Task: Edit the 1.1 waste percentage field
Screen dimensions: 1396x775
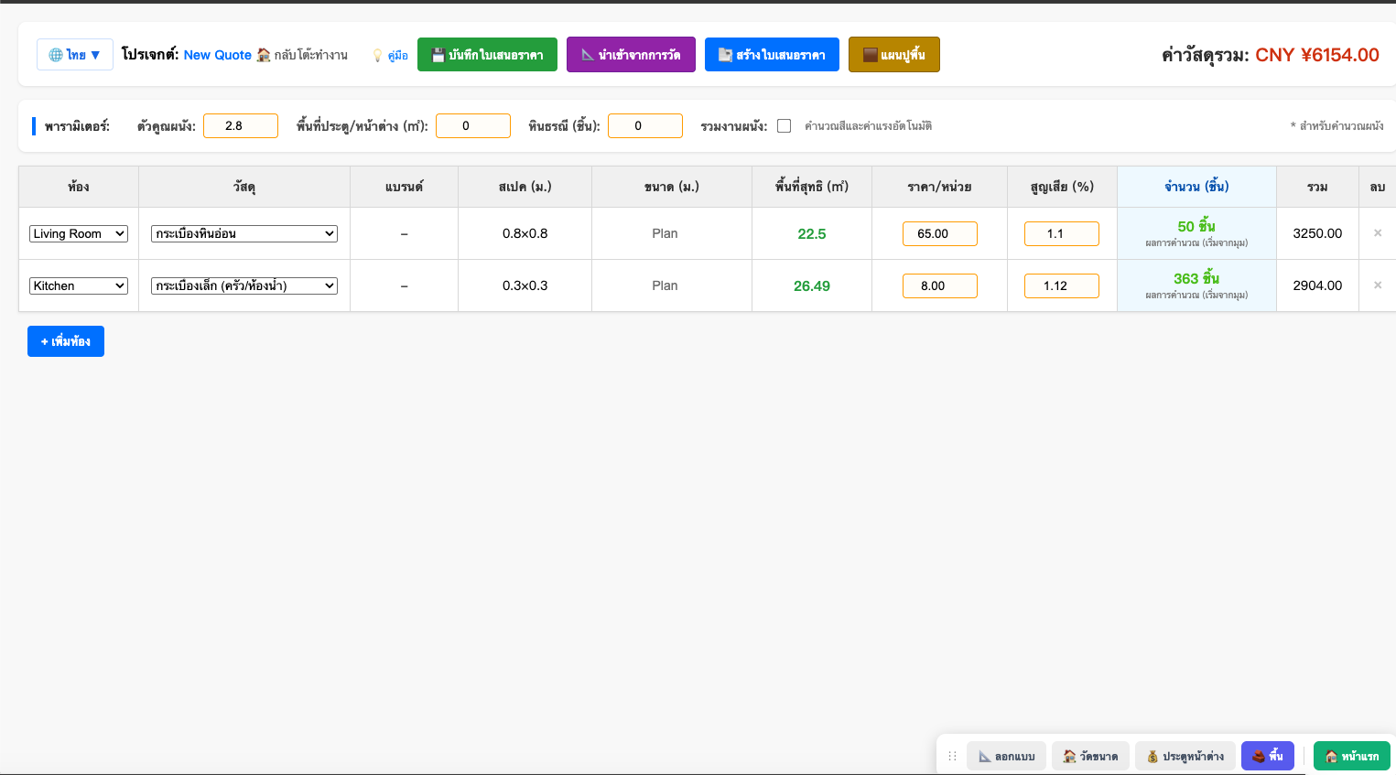Action: click(x=1062, y=233)
